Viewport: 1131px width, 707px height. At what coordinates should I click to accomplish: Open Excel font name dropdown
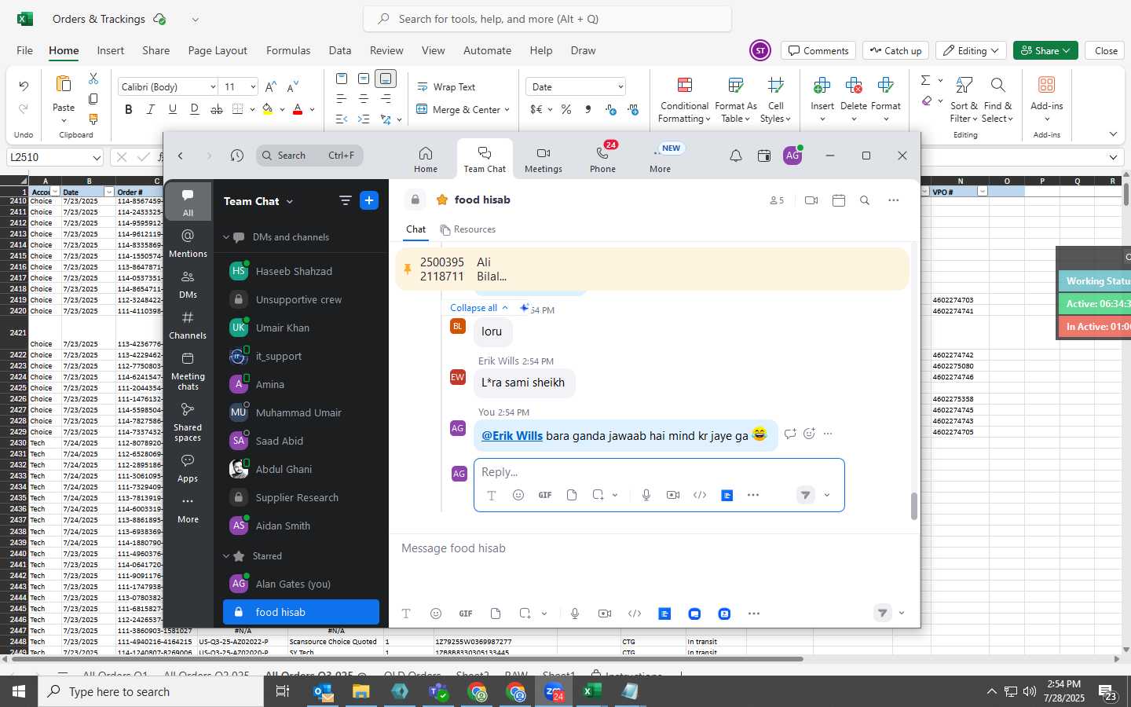[x=212, y=87]
